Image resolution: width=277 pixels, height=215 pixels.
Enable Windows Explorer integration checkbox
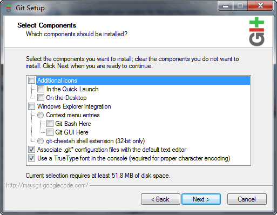pyautogui.click(x=32, y=106)
